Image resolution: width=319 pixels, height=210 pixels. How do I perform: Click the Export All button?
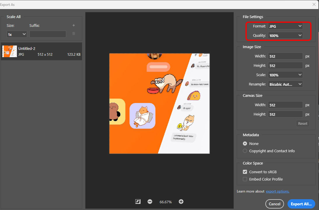[301, 204]
